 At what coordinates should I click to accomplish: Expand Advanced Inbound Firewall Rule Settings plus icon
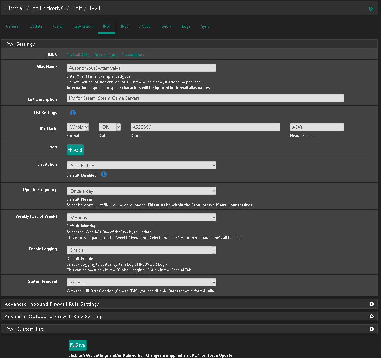pyautogui.click(x=371, y=304)
